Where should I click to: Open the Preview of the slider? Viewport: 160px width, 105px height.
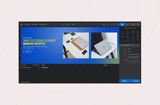[135, 81]
